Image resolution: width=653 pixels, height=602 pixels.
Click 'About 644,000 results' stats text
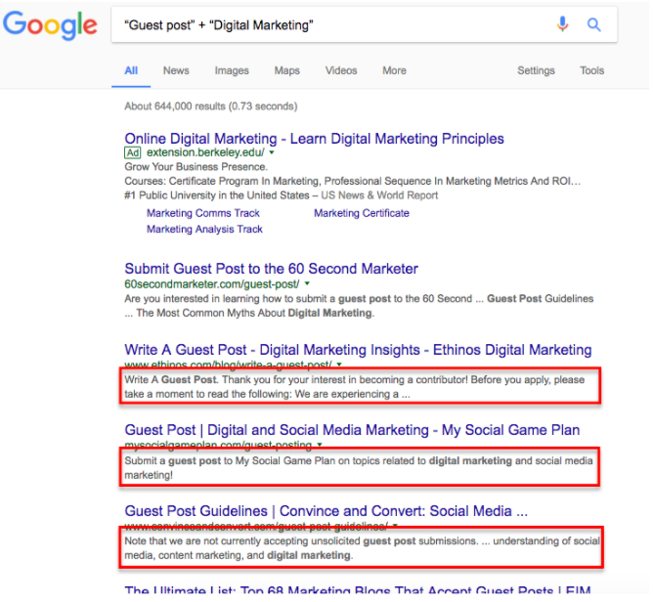click(211, 107)
